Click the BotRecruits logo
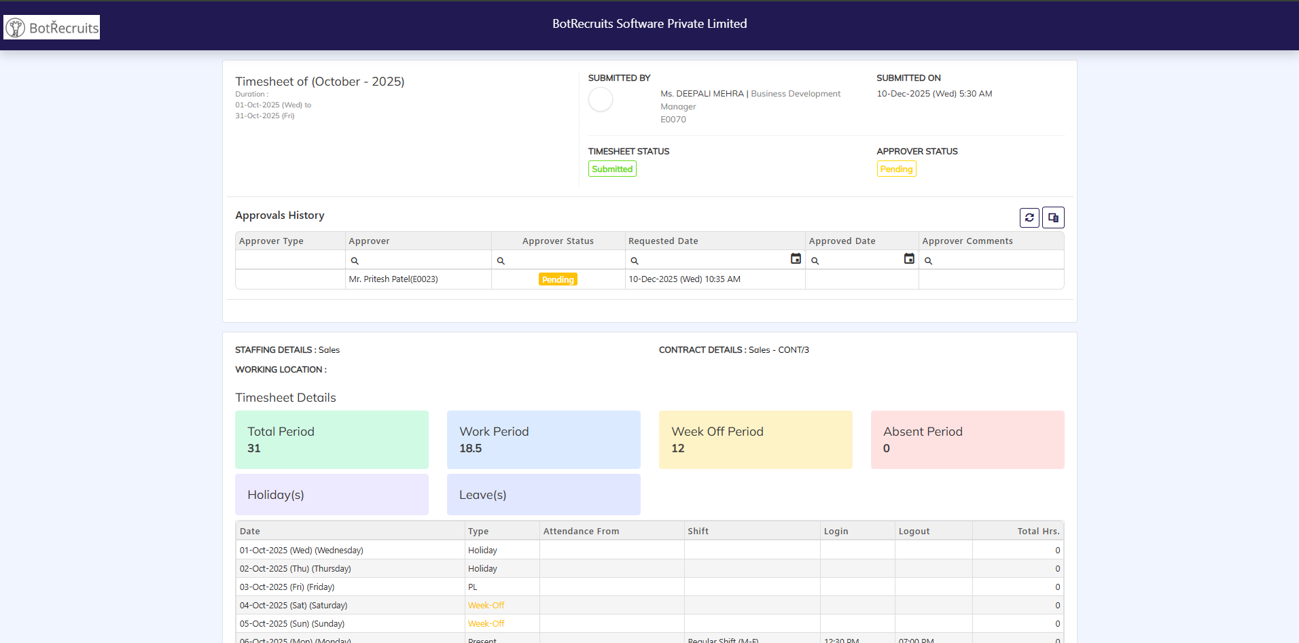Viewport: 1299px width, 643px height. (52, 27)
